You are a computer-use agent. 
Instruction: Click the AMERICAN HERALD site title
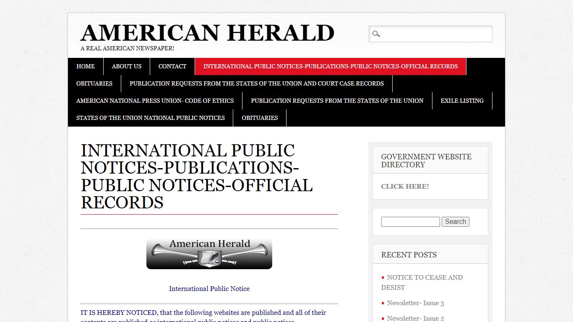pyautogui.click(x=208, y=33)
